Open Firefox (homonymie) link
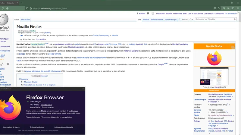The height and width of the screenshot is (135, 241). tap(101, 35)
